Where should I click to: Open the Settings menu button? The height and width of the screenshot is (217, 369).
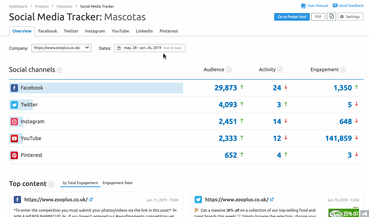click(350, 17)
